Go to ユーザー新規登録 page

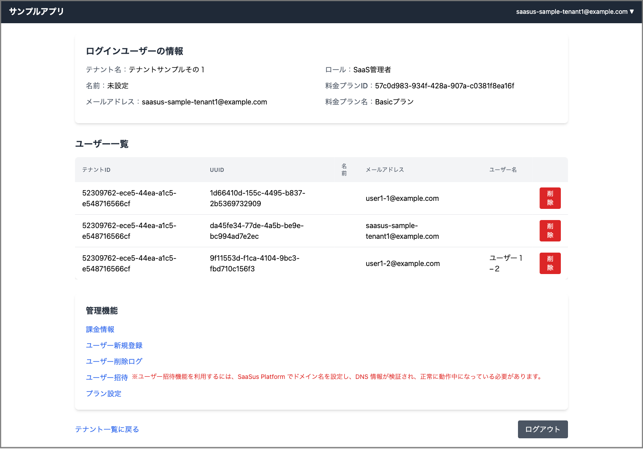(114, 345)
